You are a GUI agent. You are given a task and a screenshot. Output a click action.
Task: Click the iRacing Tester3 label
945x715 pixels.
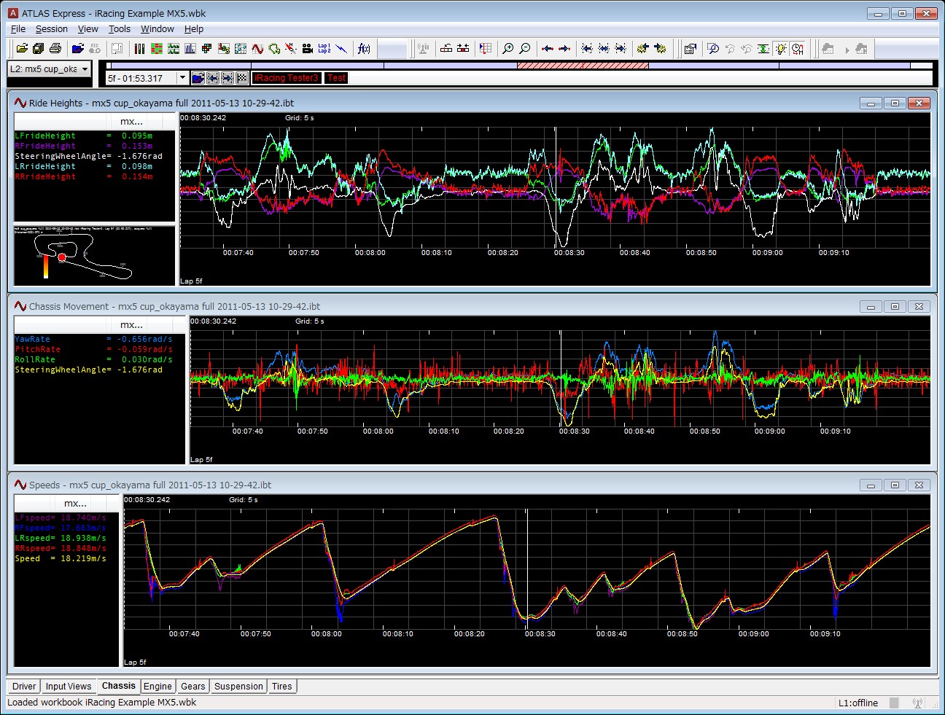pyautogui.click(x=287, y=78)
